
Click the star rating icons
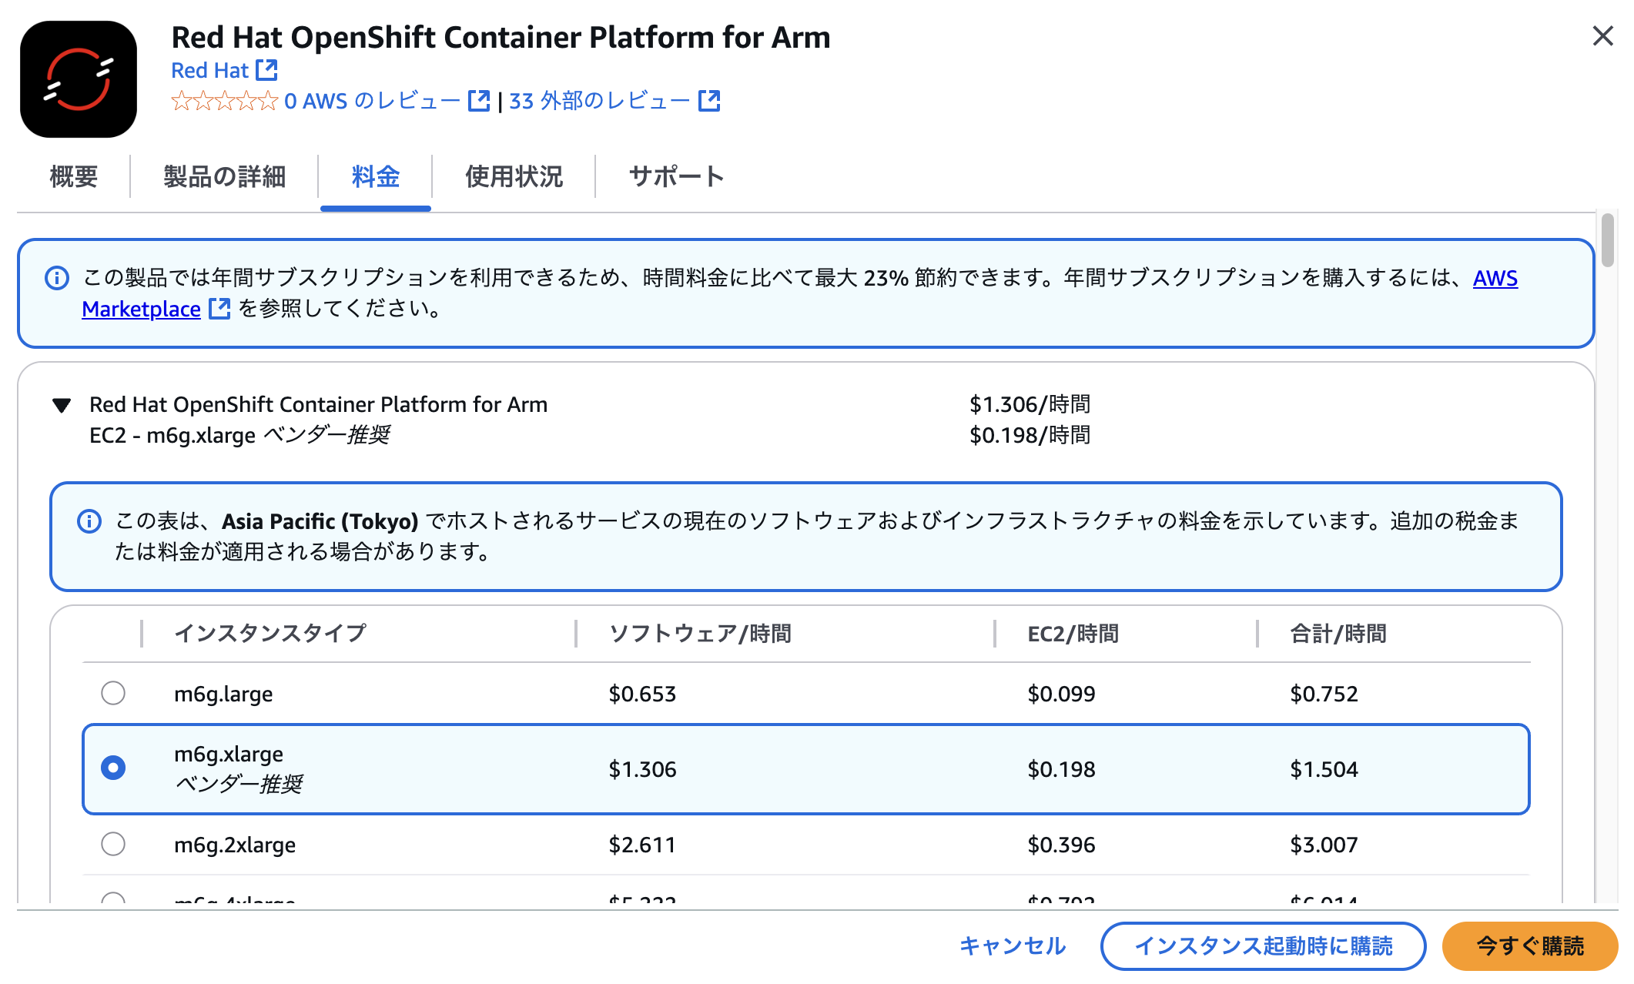(x=224, y=101)
